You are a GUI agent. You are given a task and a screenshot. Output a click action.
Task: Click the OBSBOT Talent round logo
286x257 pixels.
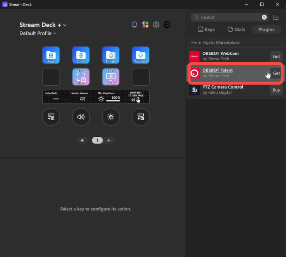(194, 73)
